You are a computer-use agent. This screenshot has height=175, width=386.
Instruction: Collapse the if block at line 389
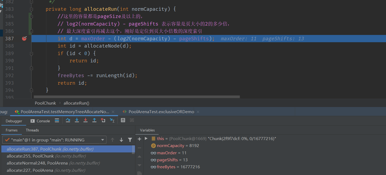click(x=32, y=53)
